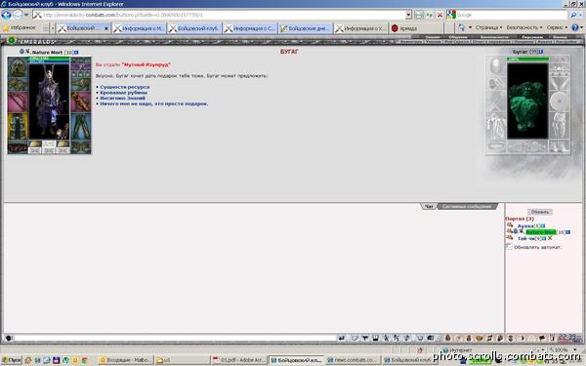586x366 pixels.
Task: Click the eraser clear-chat icon
Action: tap(355, 339)
